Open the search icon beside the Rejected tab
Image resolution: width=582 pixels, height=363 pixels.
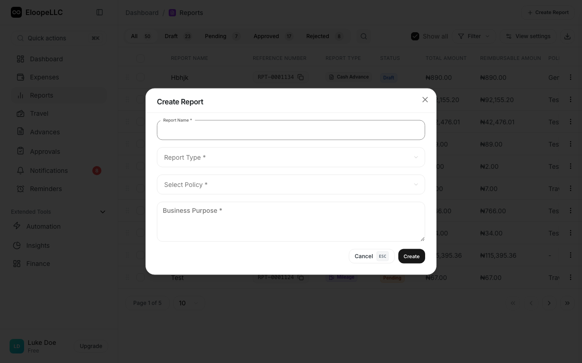pyautogui.click(x=364, y=36)
